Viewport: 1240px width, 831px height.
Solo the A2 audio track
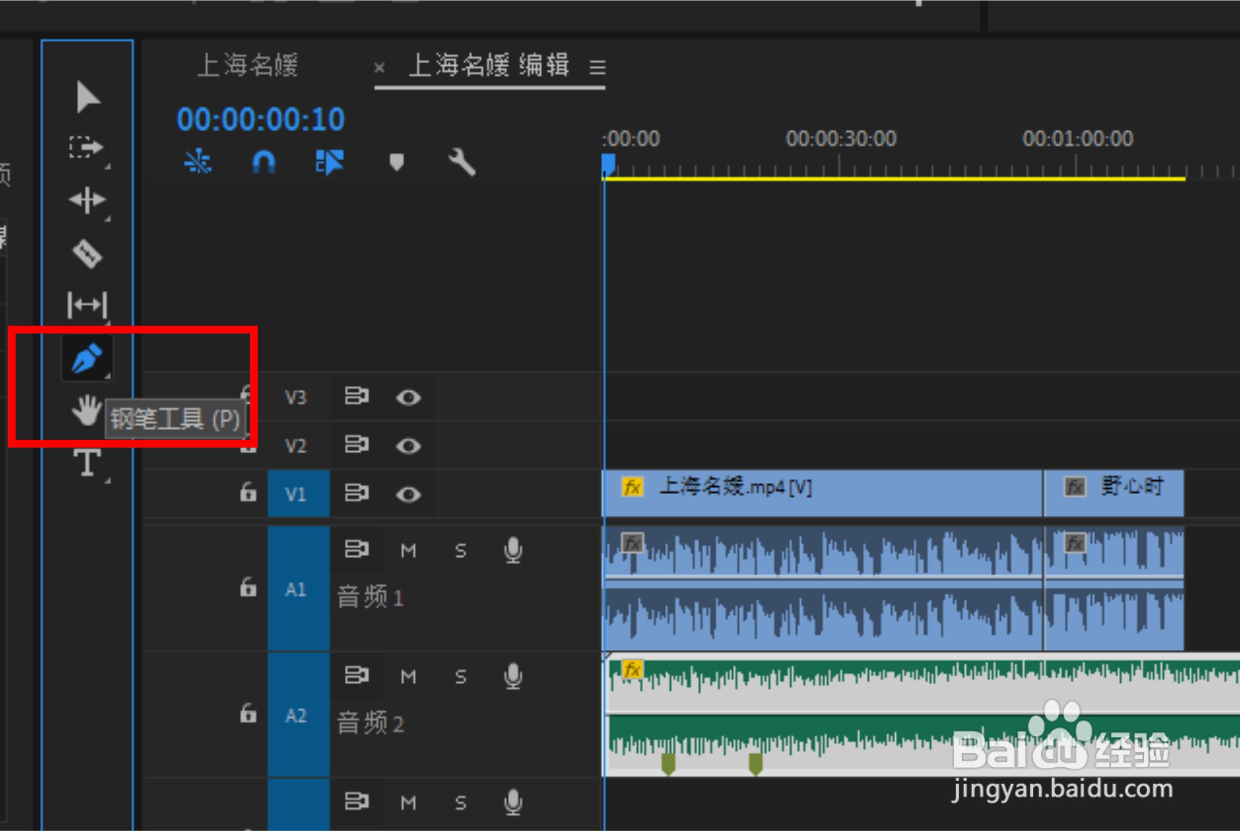461,677
